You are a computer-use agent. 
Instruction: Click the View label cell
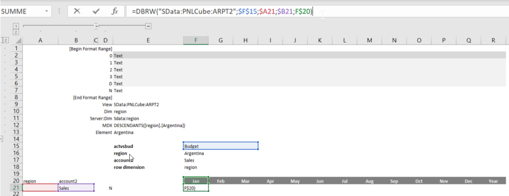107,104
